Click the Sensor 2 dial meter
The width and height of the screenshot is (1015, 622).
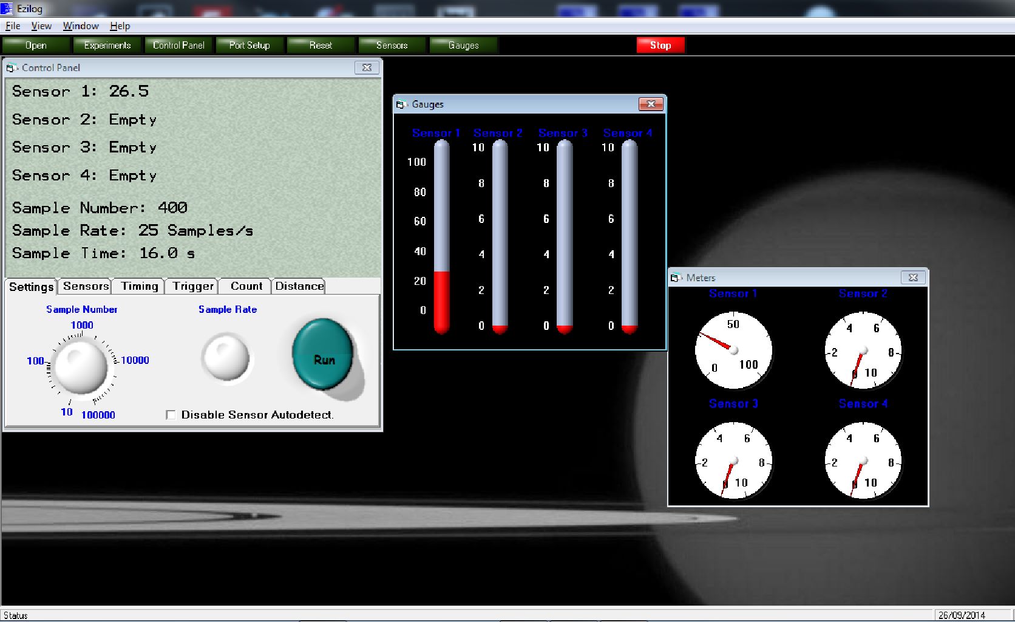point(863,350)
